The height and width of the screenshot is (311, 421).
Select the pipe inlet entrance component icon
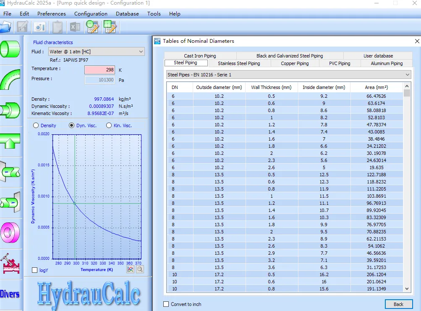[x=10, y=171]
